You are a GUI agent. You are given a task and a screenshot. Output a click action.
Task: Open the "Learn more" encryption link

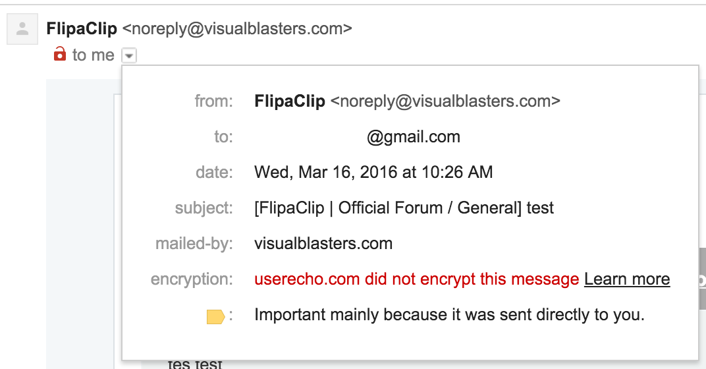point(627,279)
